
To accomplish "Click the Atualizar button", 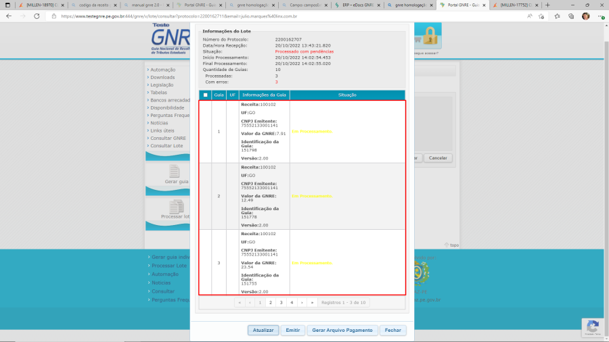I will tap(263, 330).
